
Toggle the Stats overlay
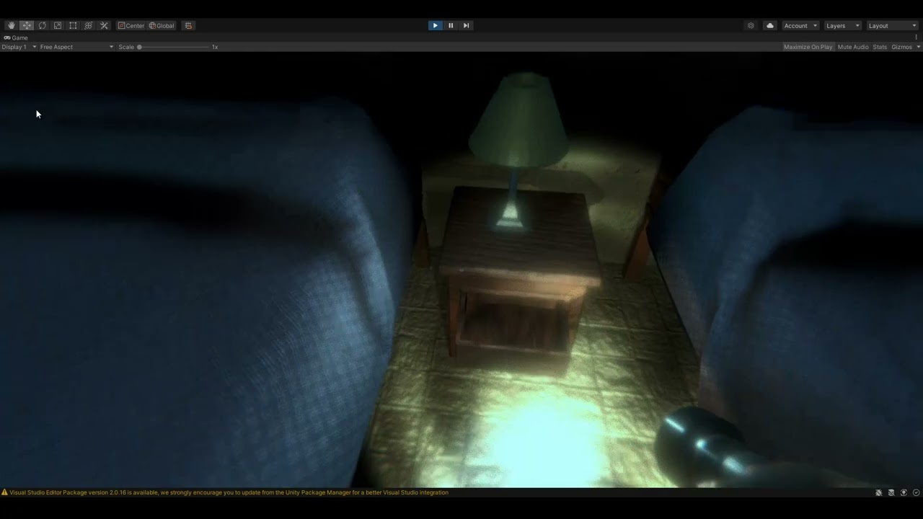point(880,47)
